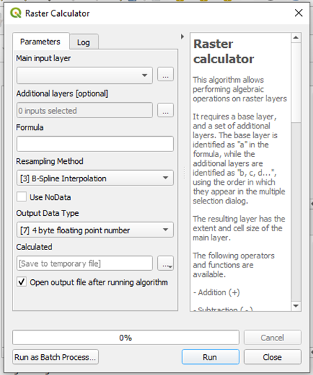Expand the Output Data Type dropdown
Screen dimensions: 313x375
point(95,230)
